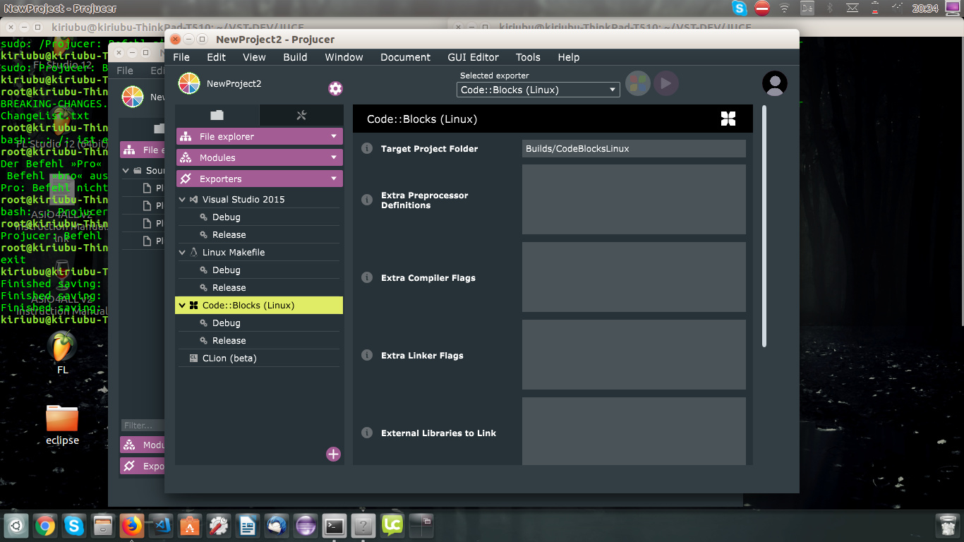Click the External Libraries to Link text box
Image resolution: width=964 pixels, height=542 pixels.
click(634, 431)
